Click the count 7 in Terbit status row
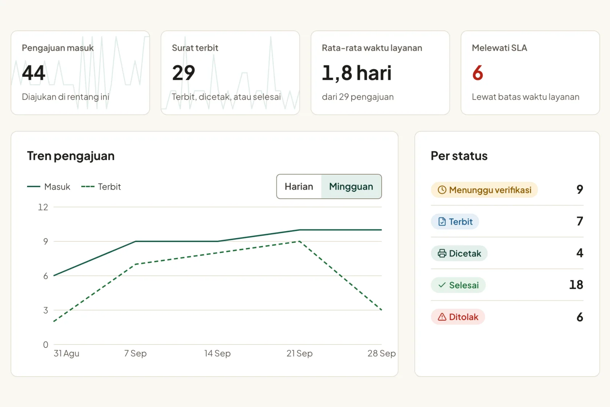The image size is (610, 407). 580,221
